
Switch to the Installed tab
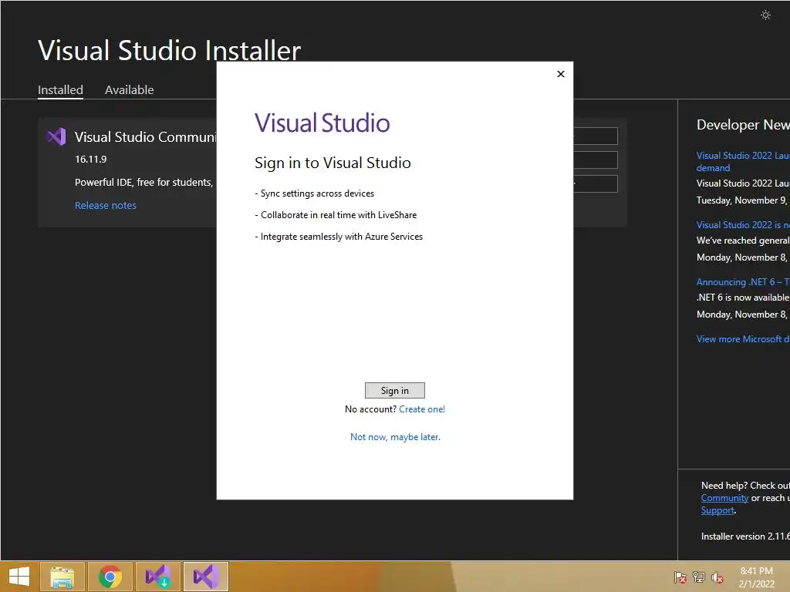(x=60, y=90)
